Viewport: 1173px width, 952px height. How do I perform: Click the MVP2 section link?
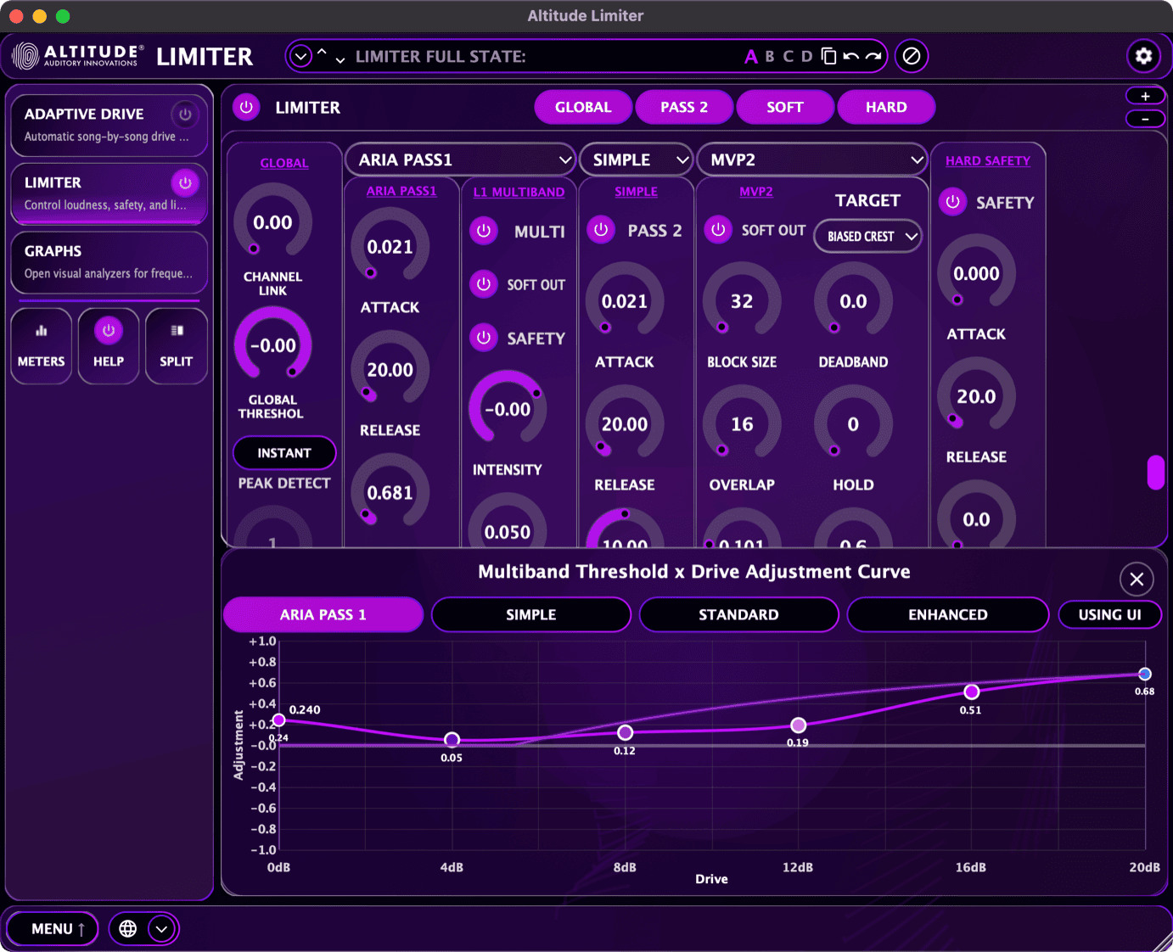(x=756, y=192)
